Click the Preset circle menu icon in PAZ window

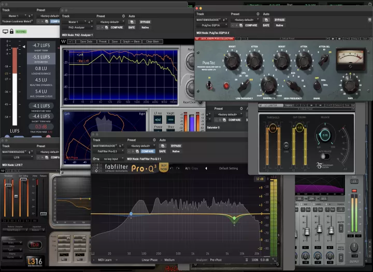point(123,16)
